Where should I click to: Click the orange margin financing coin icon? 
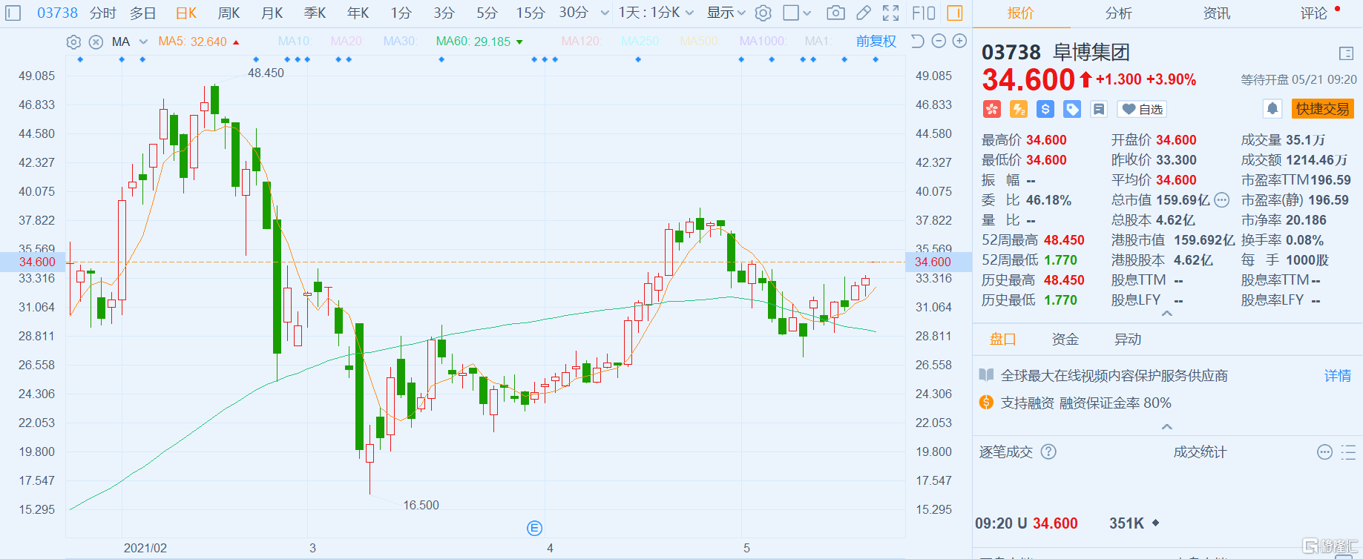click(986, 403)
